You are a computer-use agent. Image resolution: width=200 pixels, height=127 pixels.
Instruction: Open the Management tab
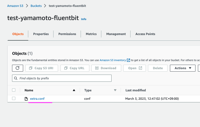(116, 34)
